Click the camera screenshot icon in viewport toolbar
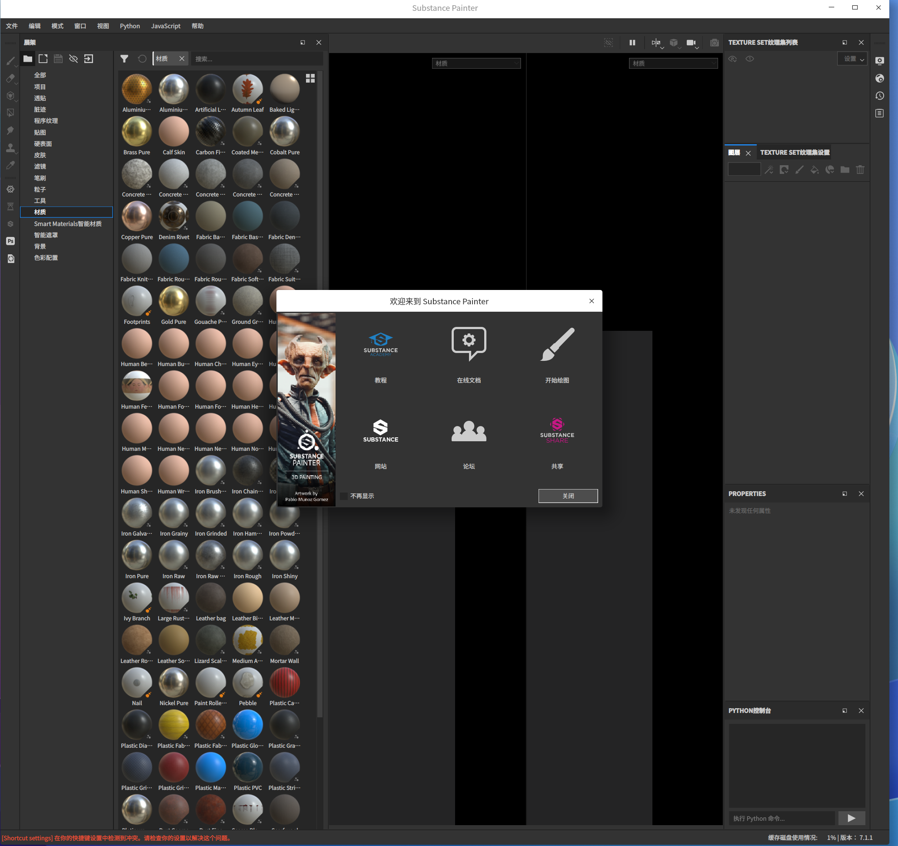The height and width of the screenshot is (846, 898). point(714,43)
